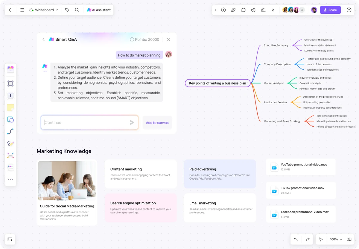Click the celebration confetti icon
This screenshot has height=249, width=359.
233,10
